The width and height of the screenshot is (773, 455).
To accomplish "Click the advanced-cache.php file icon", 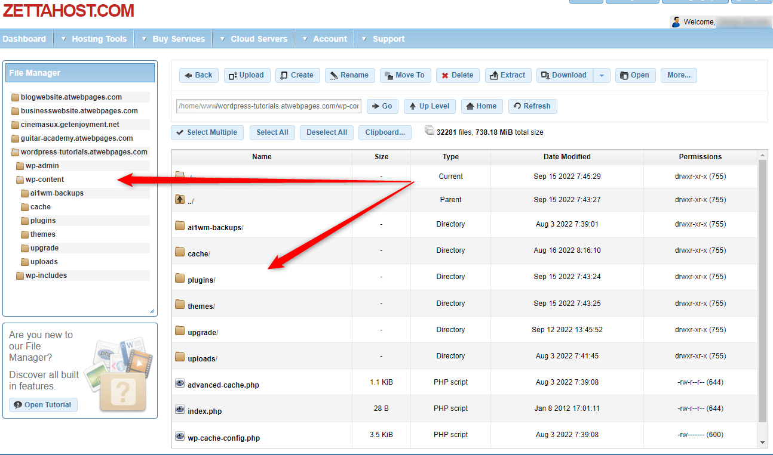I will 180,383.
